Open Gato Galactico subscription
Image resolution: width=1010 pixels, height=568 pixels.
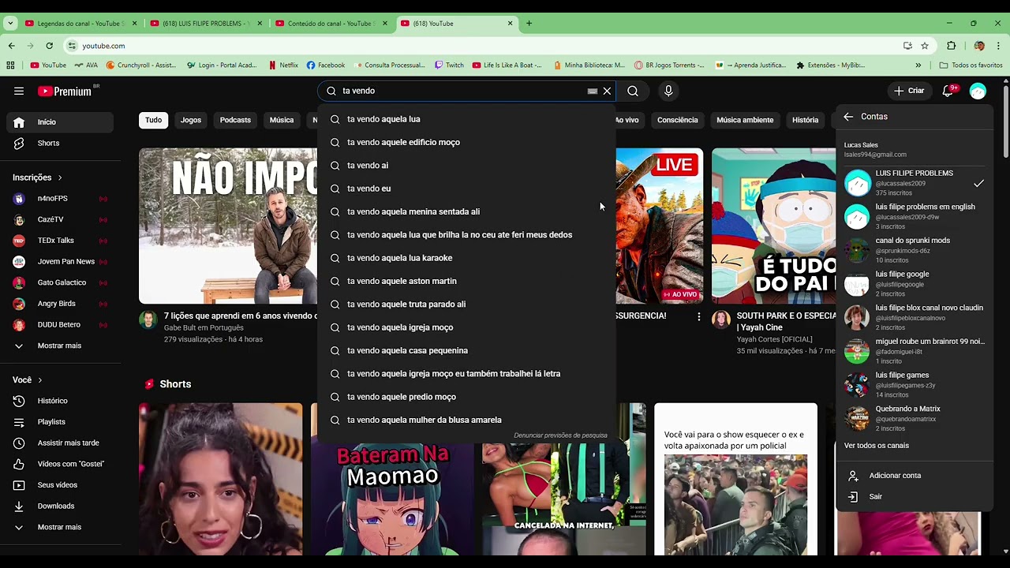click(60, 282)
